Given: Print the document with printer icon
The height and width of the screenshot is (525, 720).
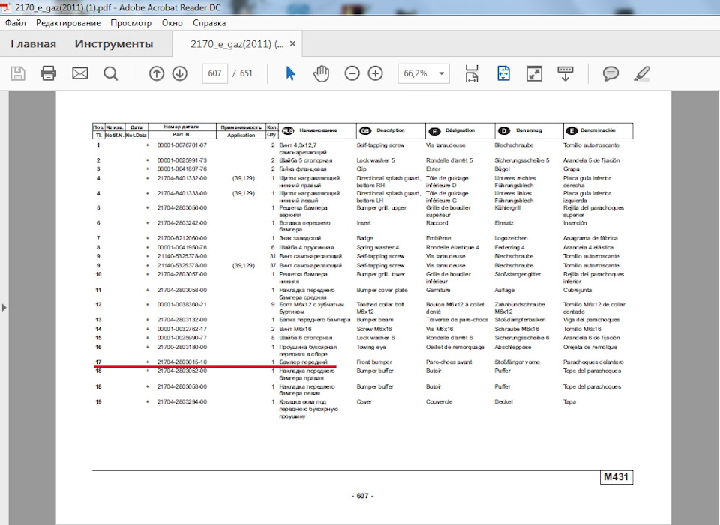Looking at the screenshot, I should (x=48, y=73).
